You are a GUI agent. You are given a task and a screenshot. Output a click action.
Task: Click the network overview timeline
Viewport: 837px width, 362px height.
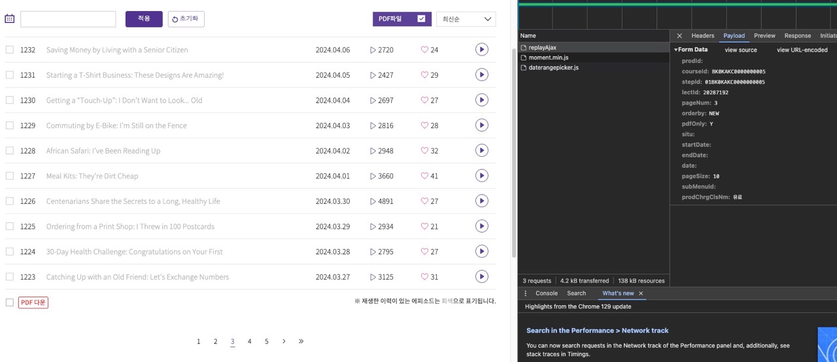click(677, 14)
